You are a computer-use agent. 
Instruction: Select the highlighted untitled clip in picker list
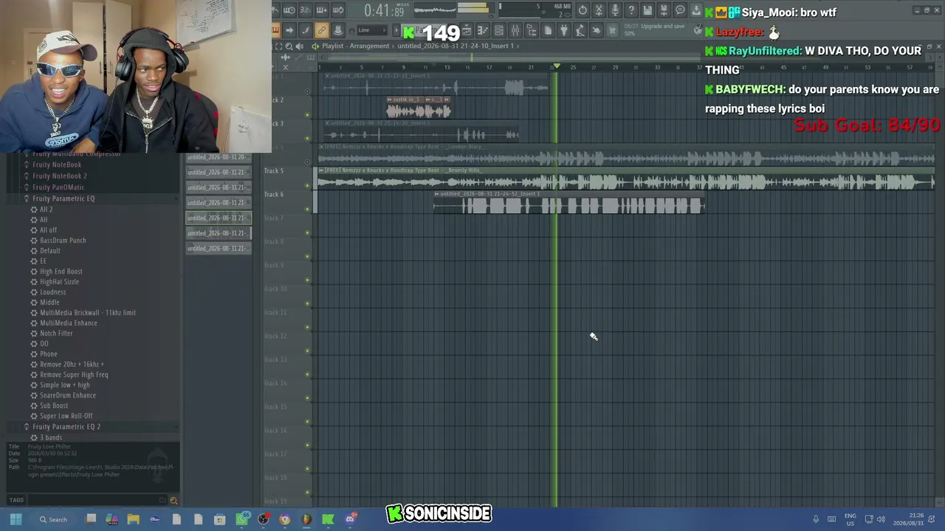[x=219, y=218]
